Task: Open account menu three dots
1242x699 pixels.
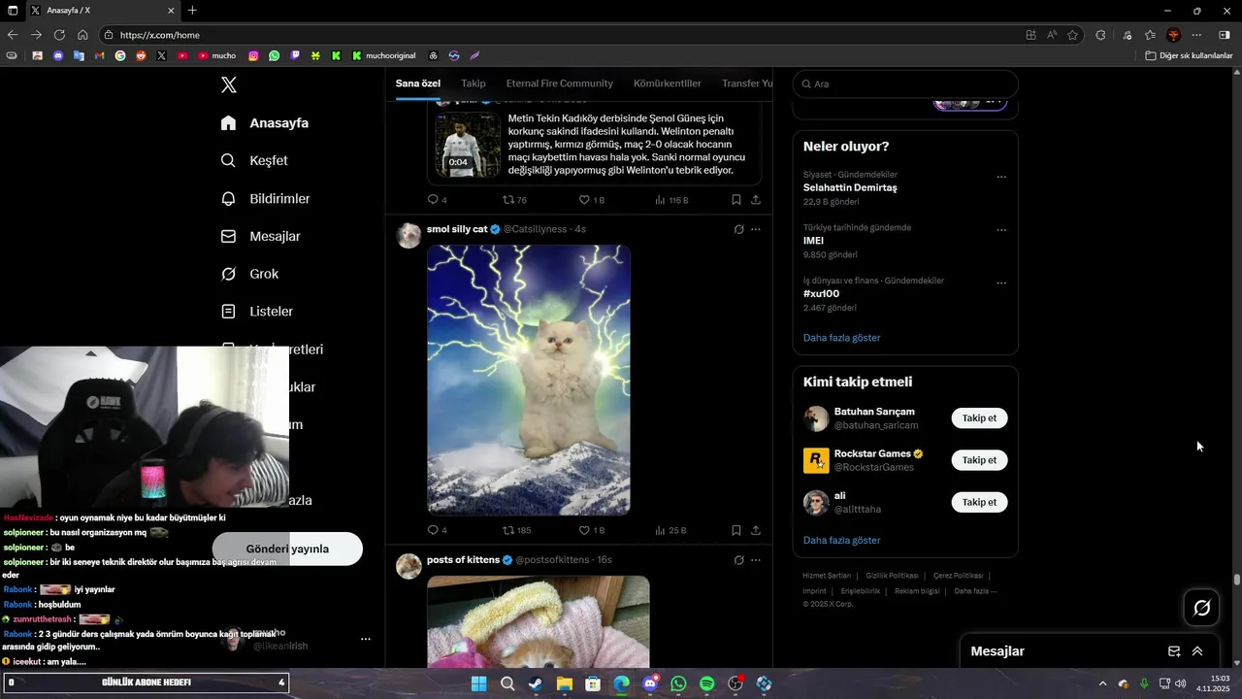Action: (x=366, y=639)
